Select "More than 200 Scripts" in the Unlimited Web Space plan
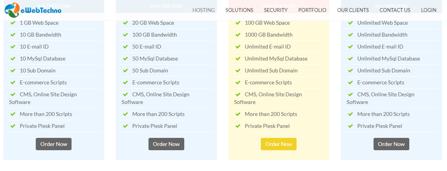 click(384, 114)
